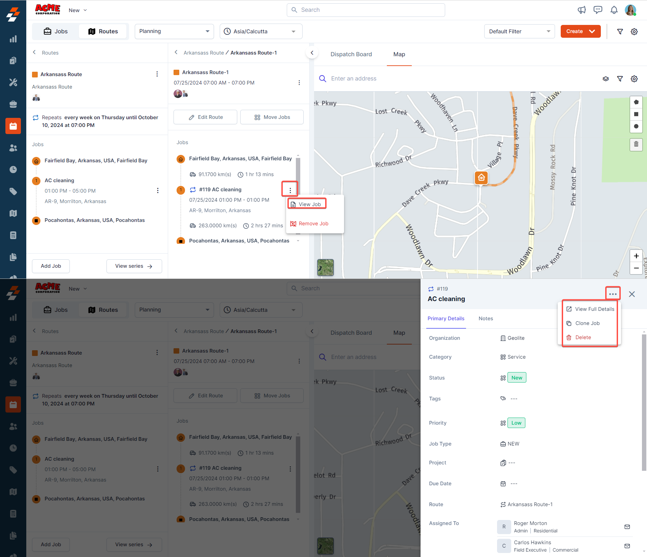Click the map layers icon
The width and height of the screenshot is (647, 557).
[606, 79]
